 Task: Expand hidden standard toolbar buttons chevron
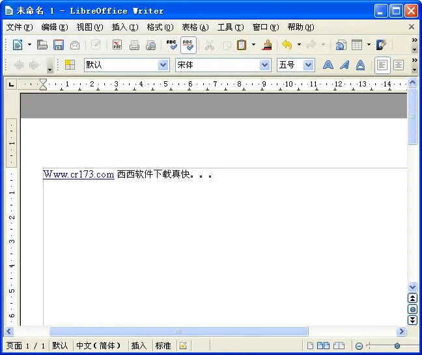(414, 40)
